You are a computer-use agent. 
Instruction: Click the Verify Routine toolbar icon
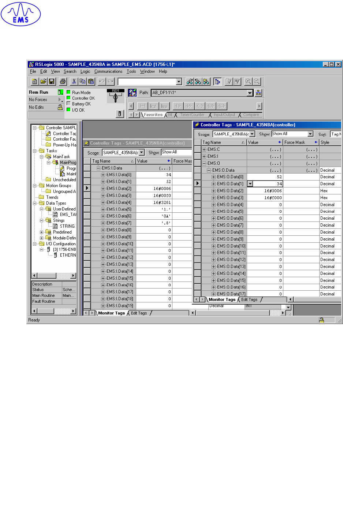[x=228, y=82]
